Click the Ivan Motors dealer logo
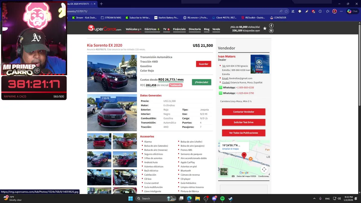This screenshot has height=203, width=361. (260, 64)
